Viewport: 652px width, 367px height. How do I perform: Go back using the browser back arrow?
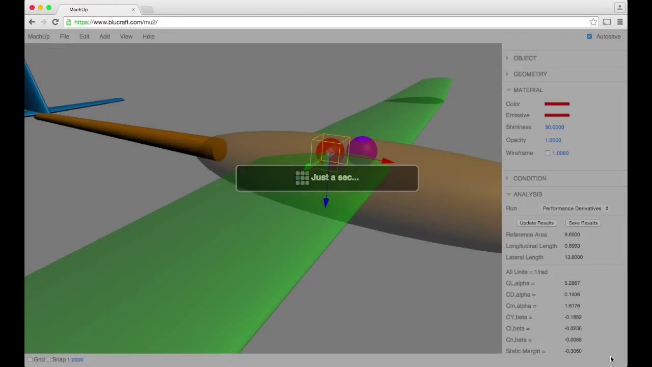point(32,22)
